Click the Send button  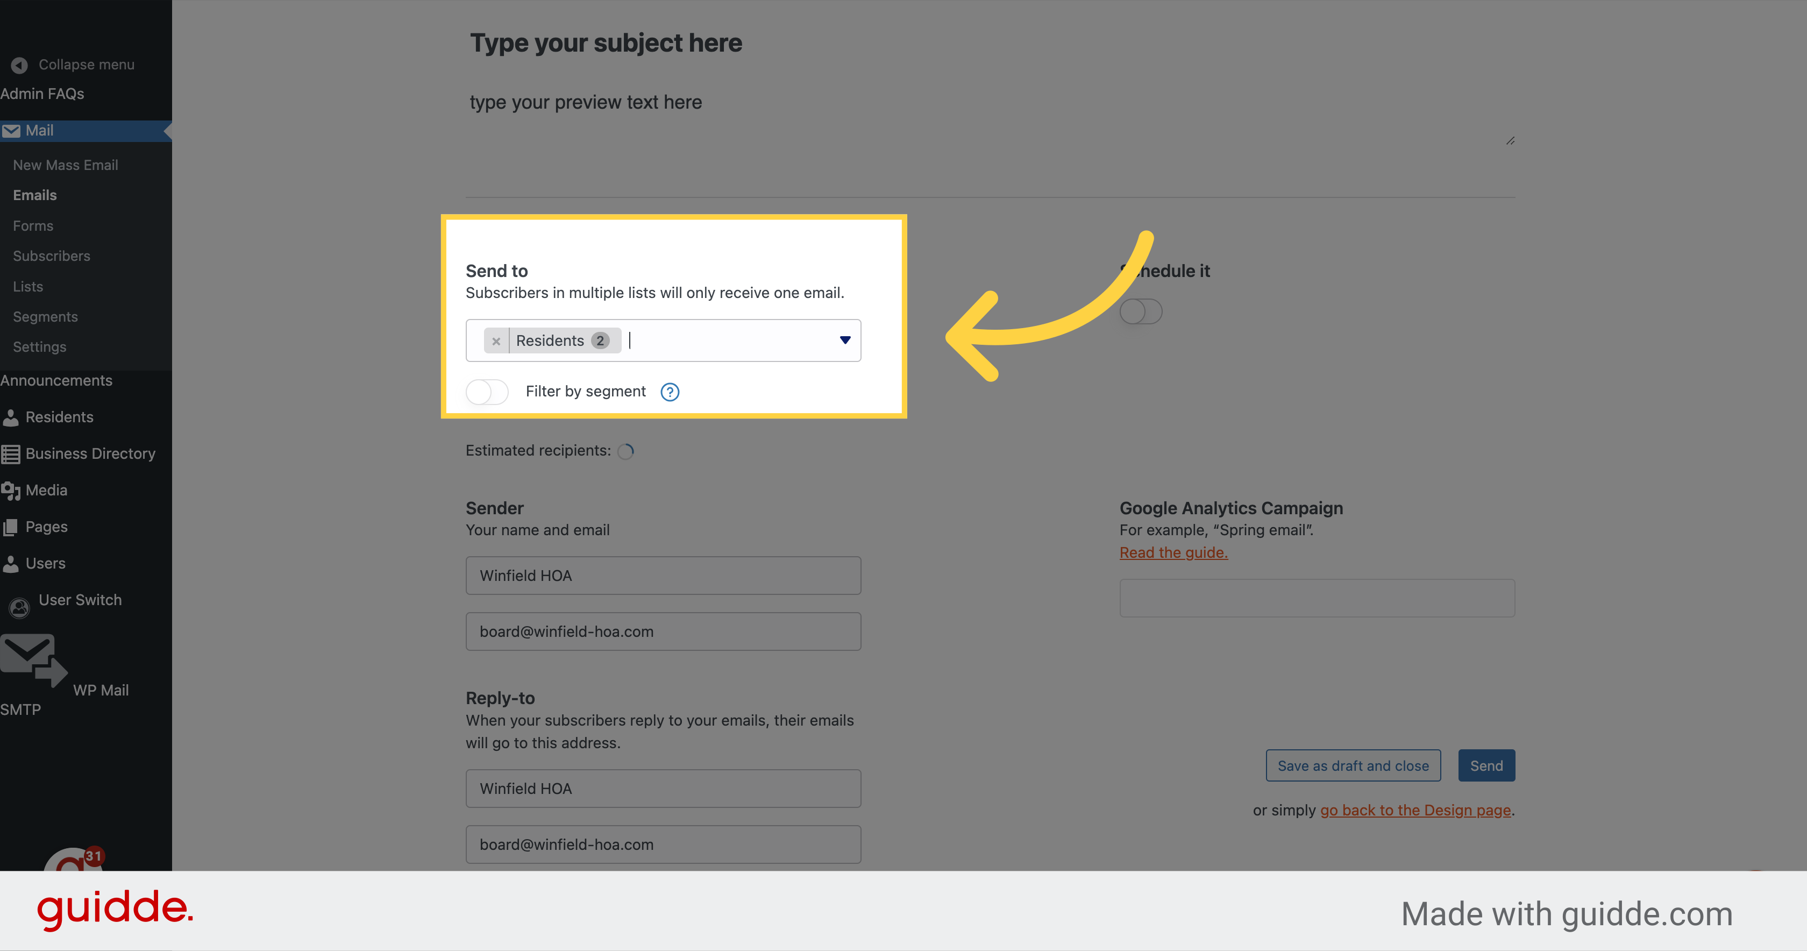[1486, 766]
